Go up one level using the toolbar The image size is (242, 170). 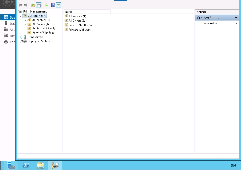tap(33, 5)
